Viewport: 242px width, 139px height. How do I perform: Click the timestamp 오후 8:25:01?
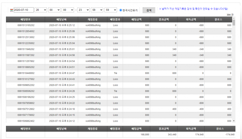[68, 49]
